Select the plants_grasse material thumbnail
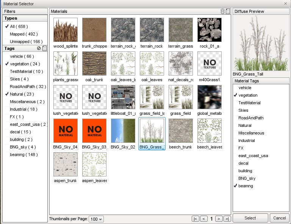 point(66,63)
